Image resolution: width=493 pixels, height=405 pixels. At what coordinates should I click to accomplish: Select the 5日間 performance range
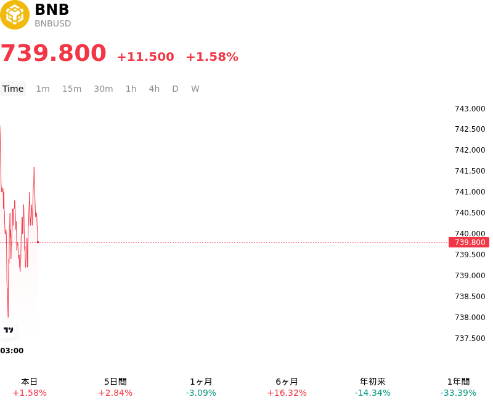pos(115,387)
